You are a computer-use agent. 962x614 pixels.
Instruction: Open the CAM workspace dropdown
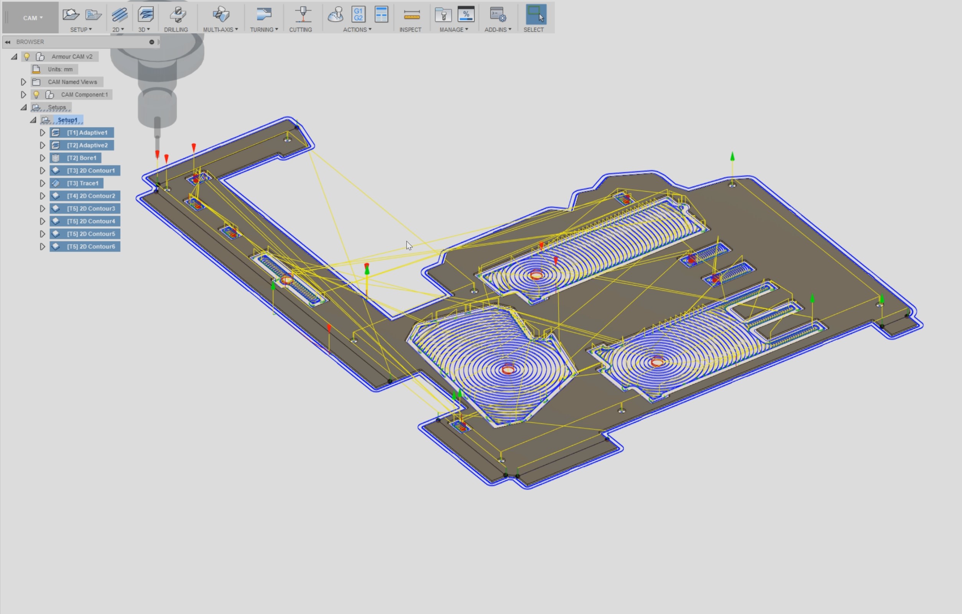tap(32, 18)
